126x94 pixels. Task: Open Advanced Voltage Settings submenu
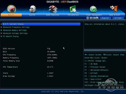pyautogui.click(x=15, y=33)
